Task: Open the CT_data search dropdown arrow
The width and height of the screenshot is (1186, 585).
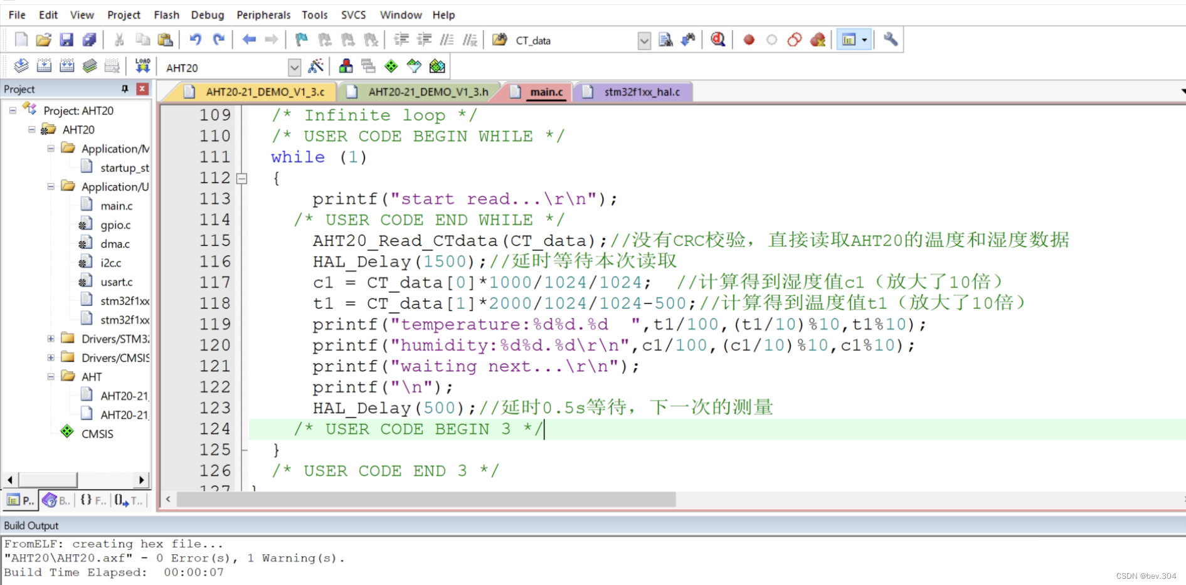Action: pyautogui.click(x=644, y=41)
